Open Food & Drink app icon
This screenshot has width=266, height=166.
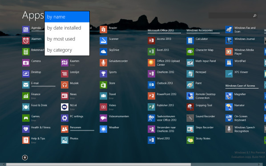tap(26, 107)
